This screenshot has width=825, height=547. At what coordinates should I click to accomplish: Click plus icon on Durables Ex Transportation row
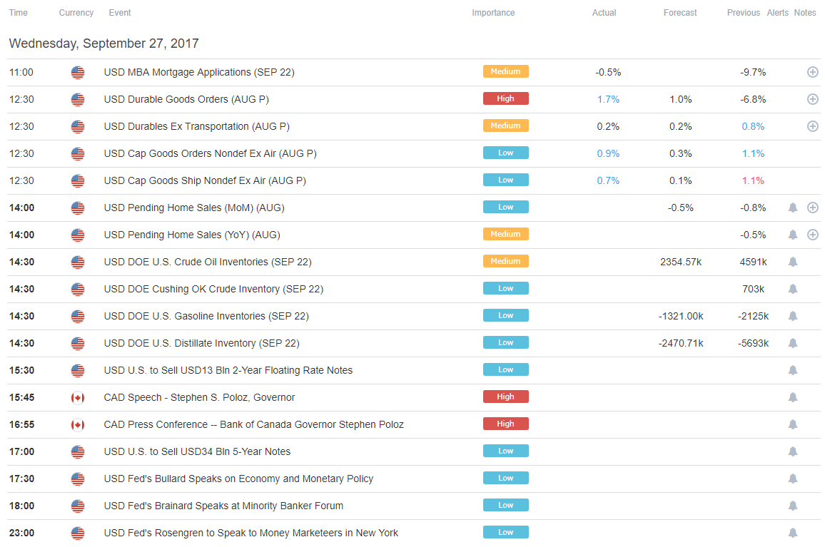click(x=812, y=126)
